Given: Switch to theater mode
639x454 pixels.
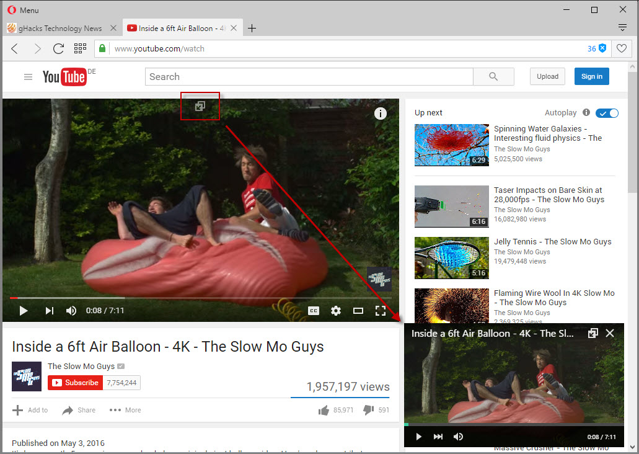Looking at the screenshot, I should [x=358, y=311].
